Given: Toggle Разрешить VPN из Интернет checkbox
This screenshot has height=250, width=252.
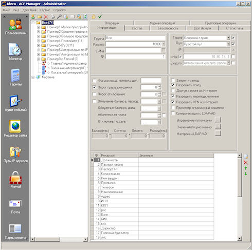Looking at the screenshot, I should (173, 102).
